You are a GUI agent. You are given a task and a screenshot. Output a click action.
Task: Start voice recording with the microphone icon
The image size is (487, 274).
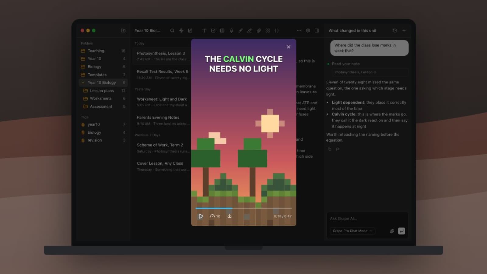tap(231, 30)
